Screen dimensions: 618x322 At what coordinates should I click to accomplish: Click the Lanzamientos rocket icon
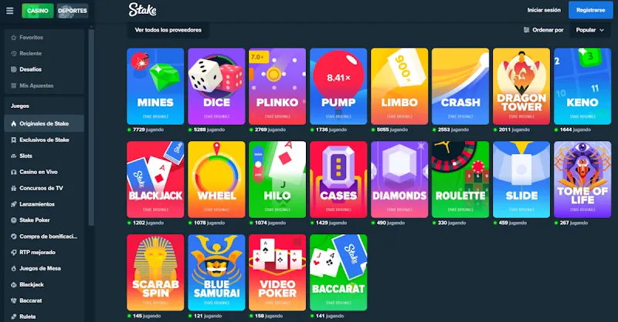(13, 204)
